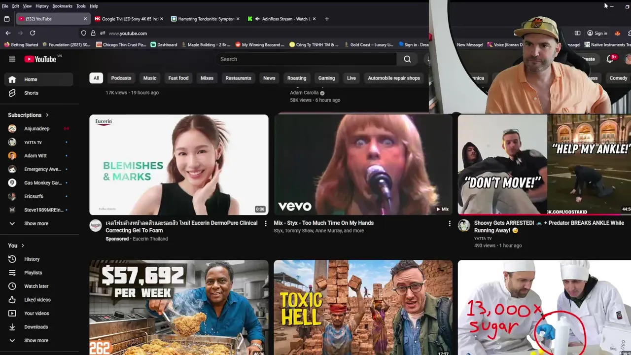
Task: Open a new browser tab
Action: point(327,19)
